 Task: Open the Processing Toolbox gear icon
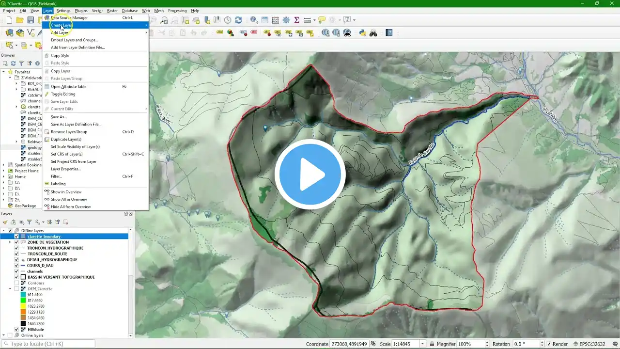[286, 20]
